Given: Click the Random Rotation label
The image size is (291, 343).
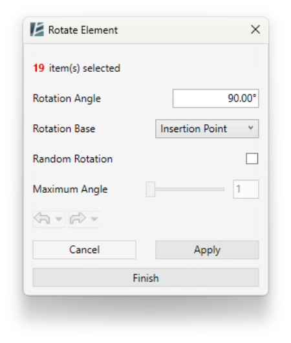Looking at the screenshot, I should (72, 159).
